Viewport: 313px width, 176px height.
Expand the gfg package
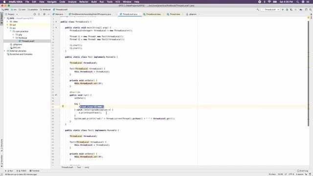pyautogui.click(x=14, y=35)
